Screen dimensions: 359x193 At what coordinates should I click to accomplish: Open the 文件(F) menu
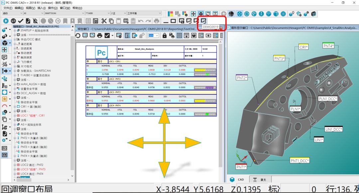click(x=8, y=8)
